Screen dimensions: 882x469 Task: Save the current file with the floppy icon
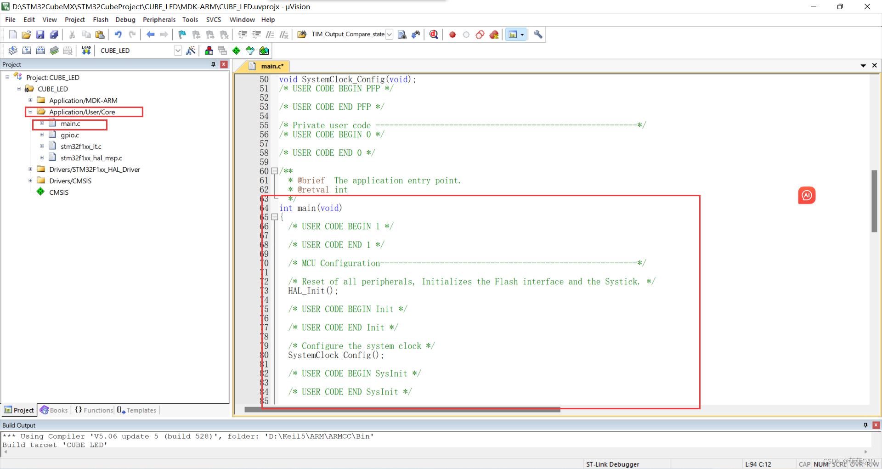click(40, 34)
